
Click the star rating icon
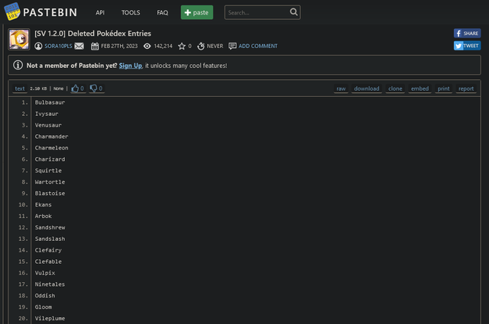click(x=182, y=46)
